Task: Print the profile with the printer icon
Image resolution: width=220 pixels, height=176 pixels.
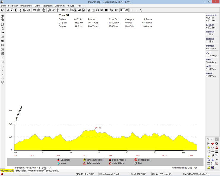Action: coord(29,10)
